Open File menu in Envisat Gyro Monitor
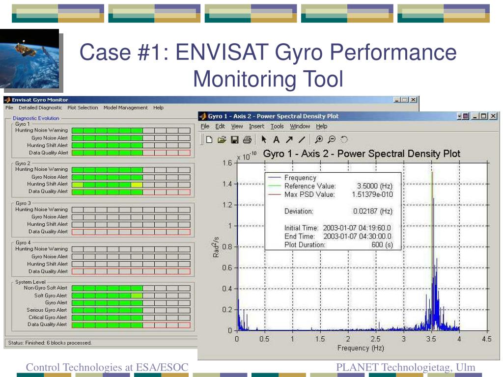 pyautogui.click(x=9, y=108)
